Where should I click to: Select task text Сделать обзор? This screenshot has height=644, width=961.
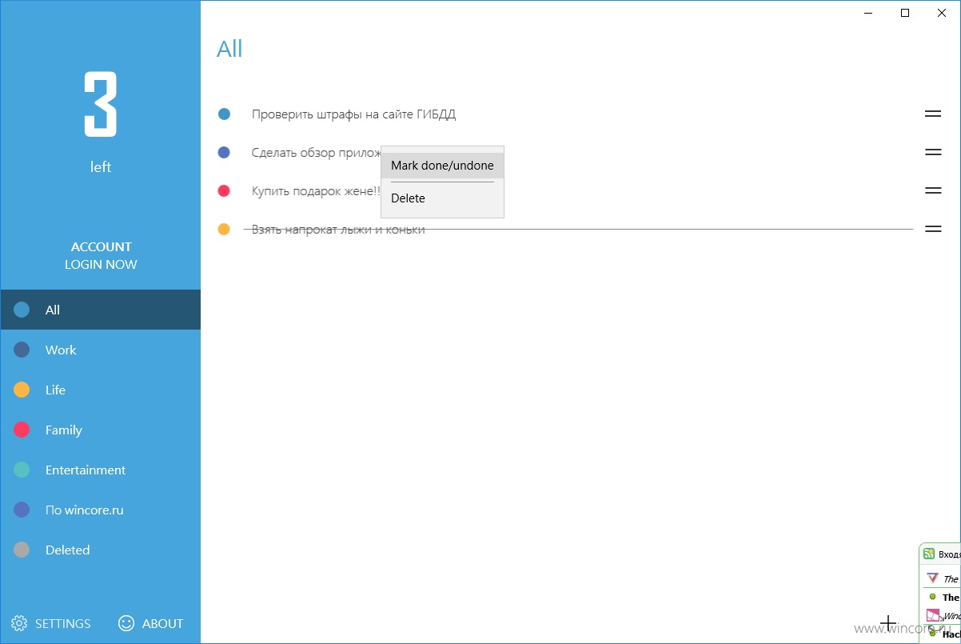coord(316,153)
